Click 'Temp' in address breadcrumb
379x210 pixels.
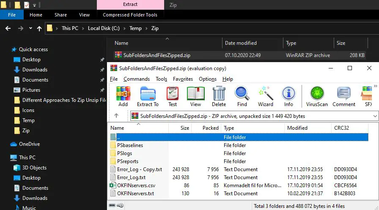point(135,28)
